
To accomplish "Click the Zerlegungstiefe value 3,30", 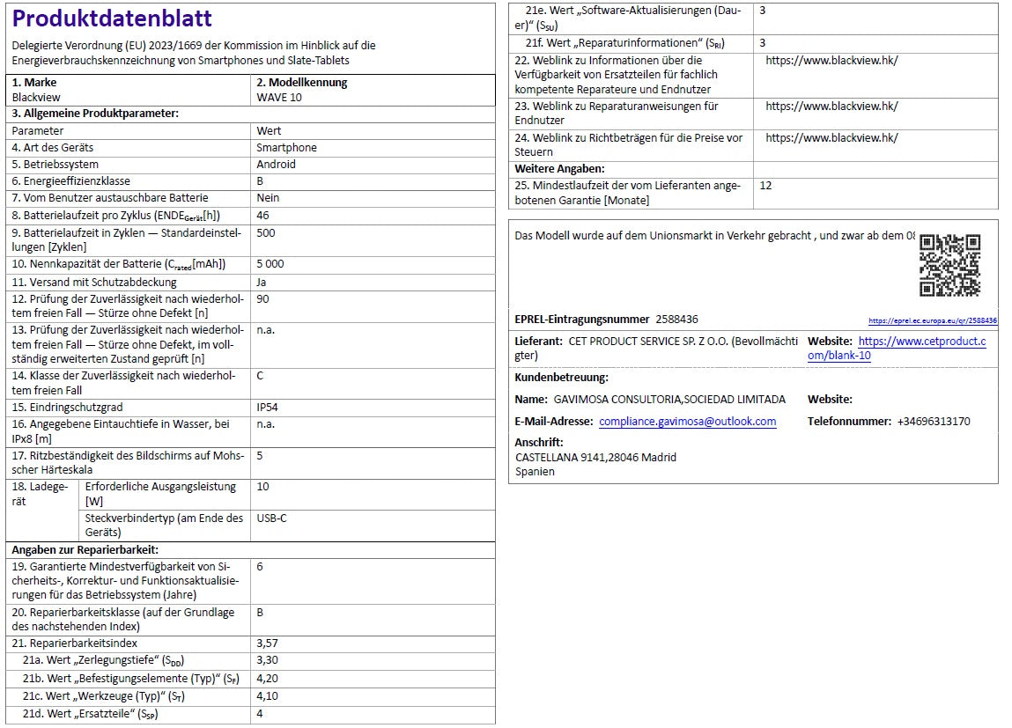I will coord(267,660).
